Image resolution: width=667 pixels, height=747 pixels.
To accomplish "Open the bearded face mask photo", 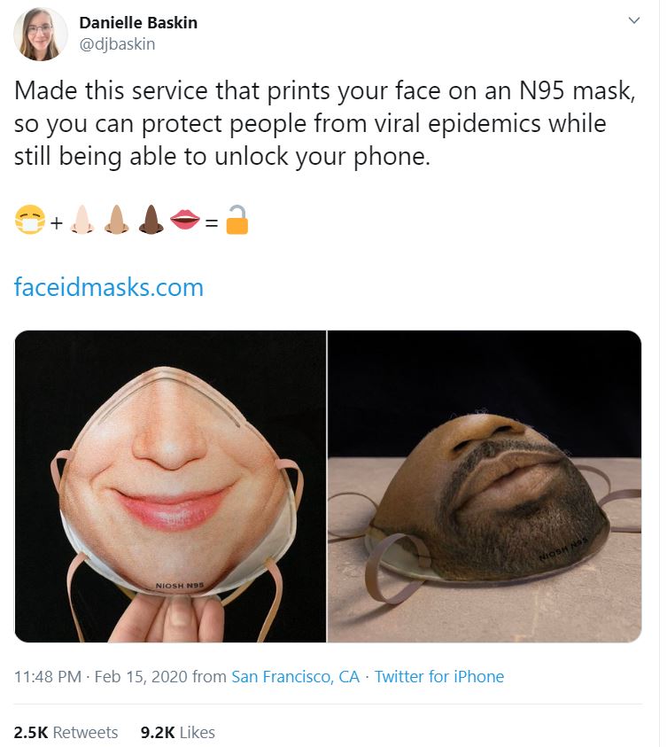I will 485,486.
